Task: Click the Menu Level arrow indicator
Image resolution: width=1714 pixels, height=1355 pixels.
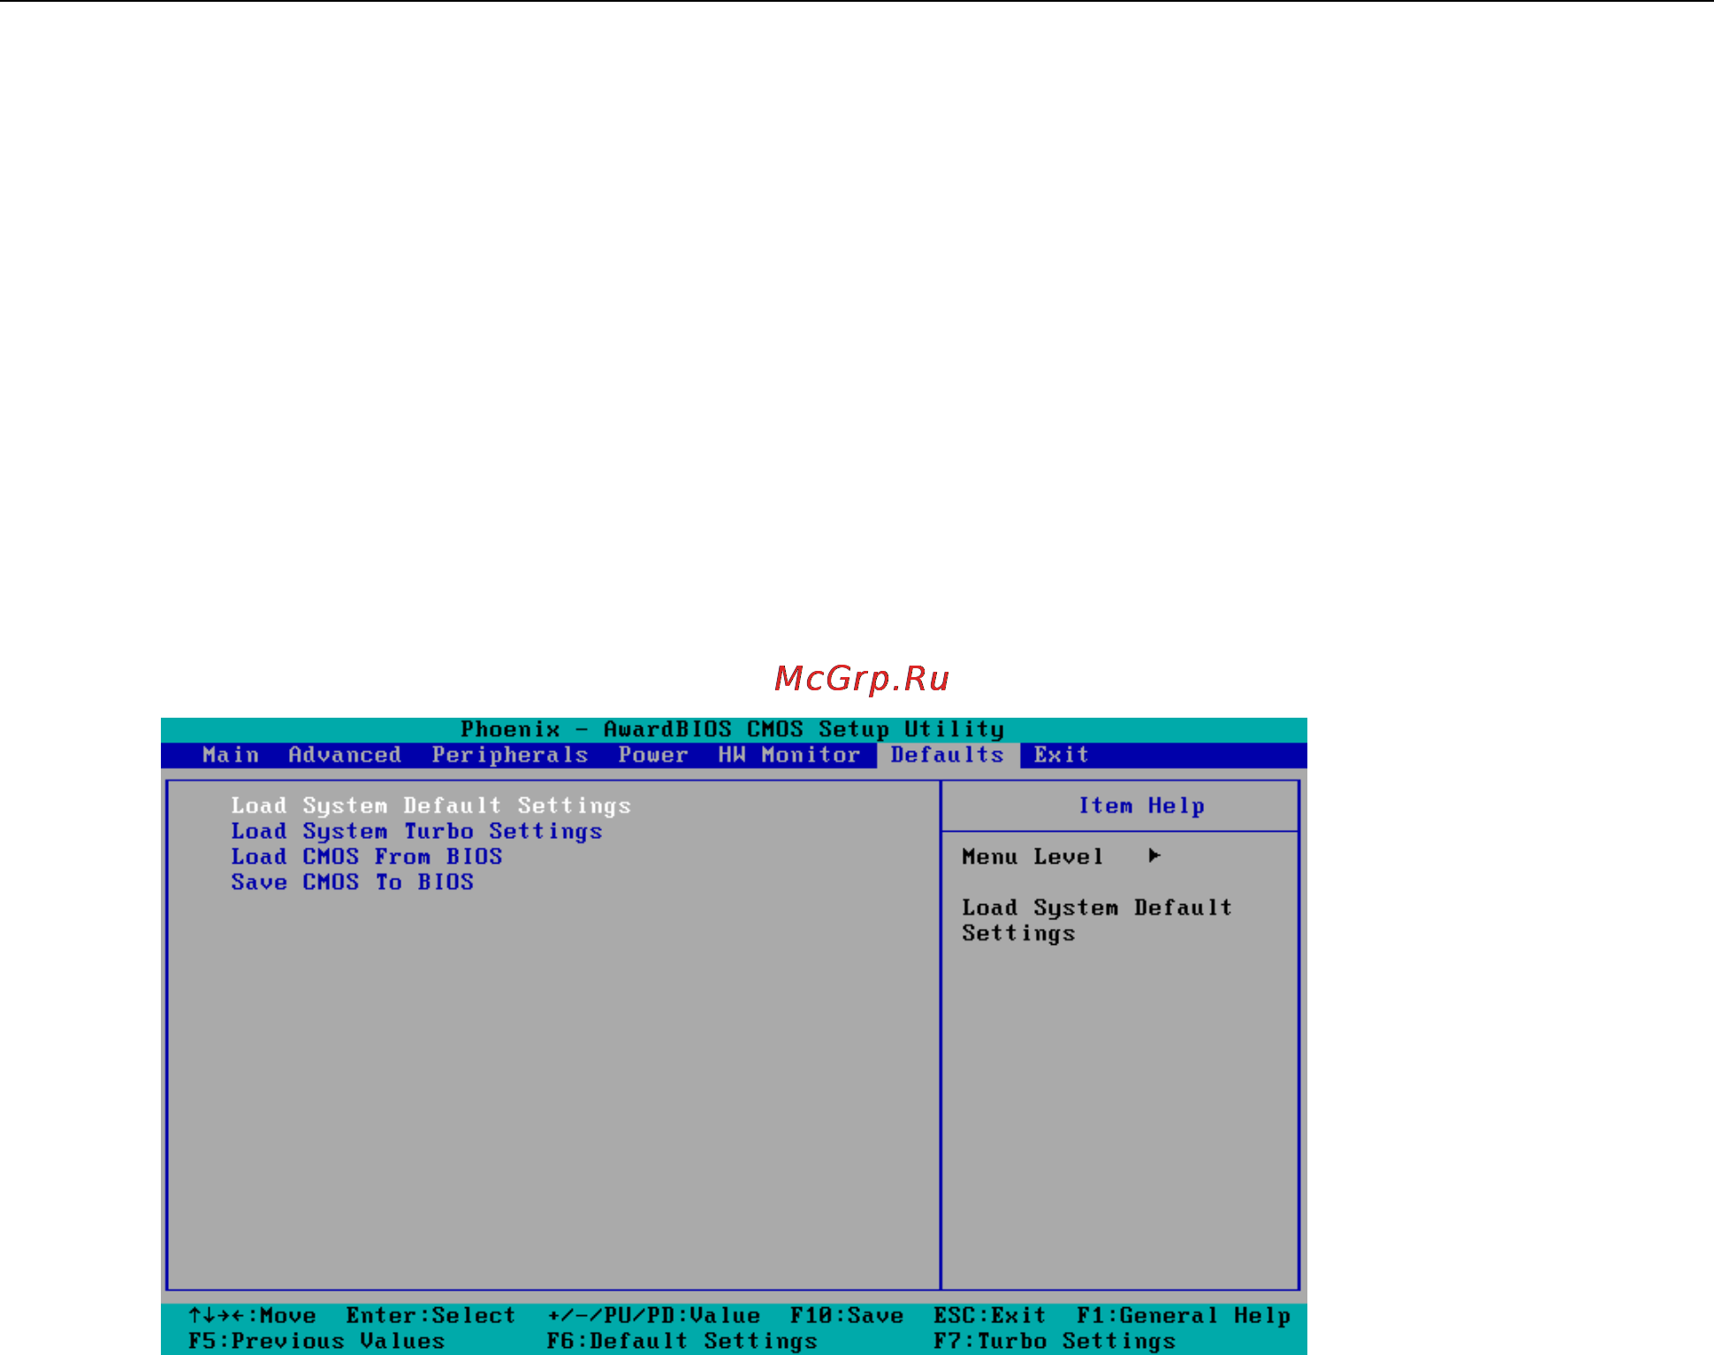Action: point(1154,856)
